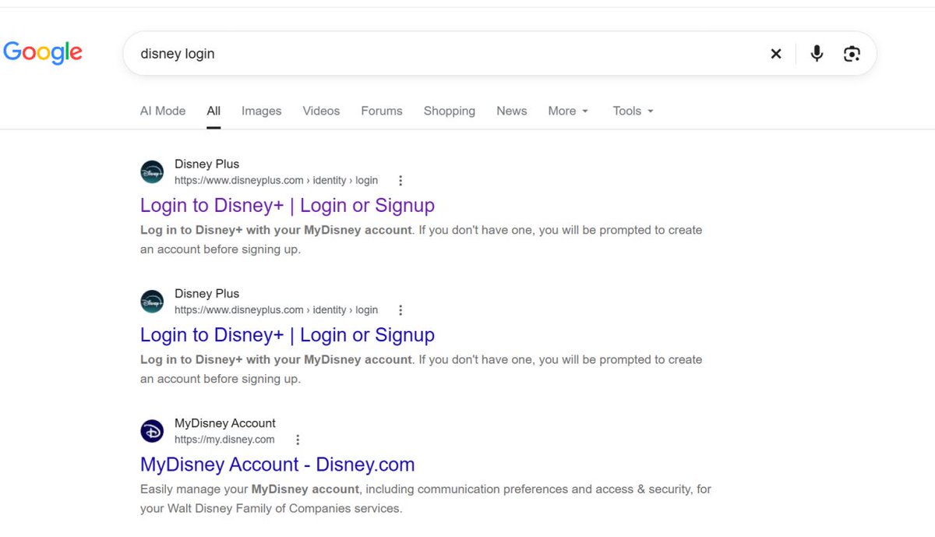Go to the Forums tab

382,111
